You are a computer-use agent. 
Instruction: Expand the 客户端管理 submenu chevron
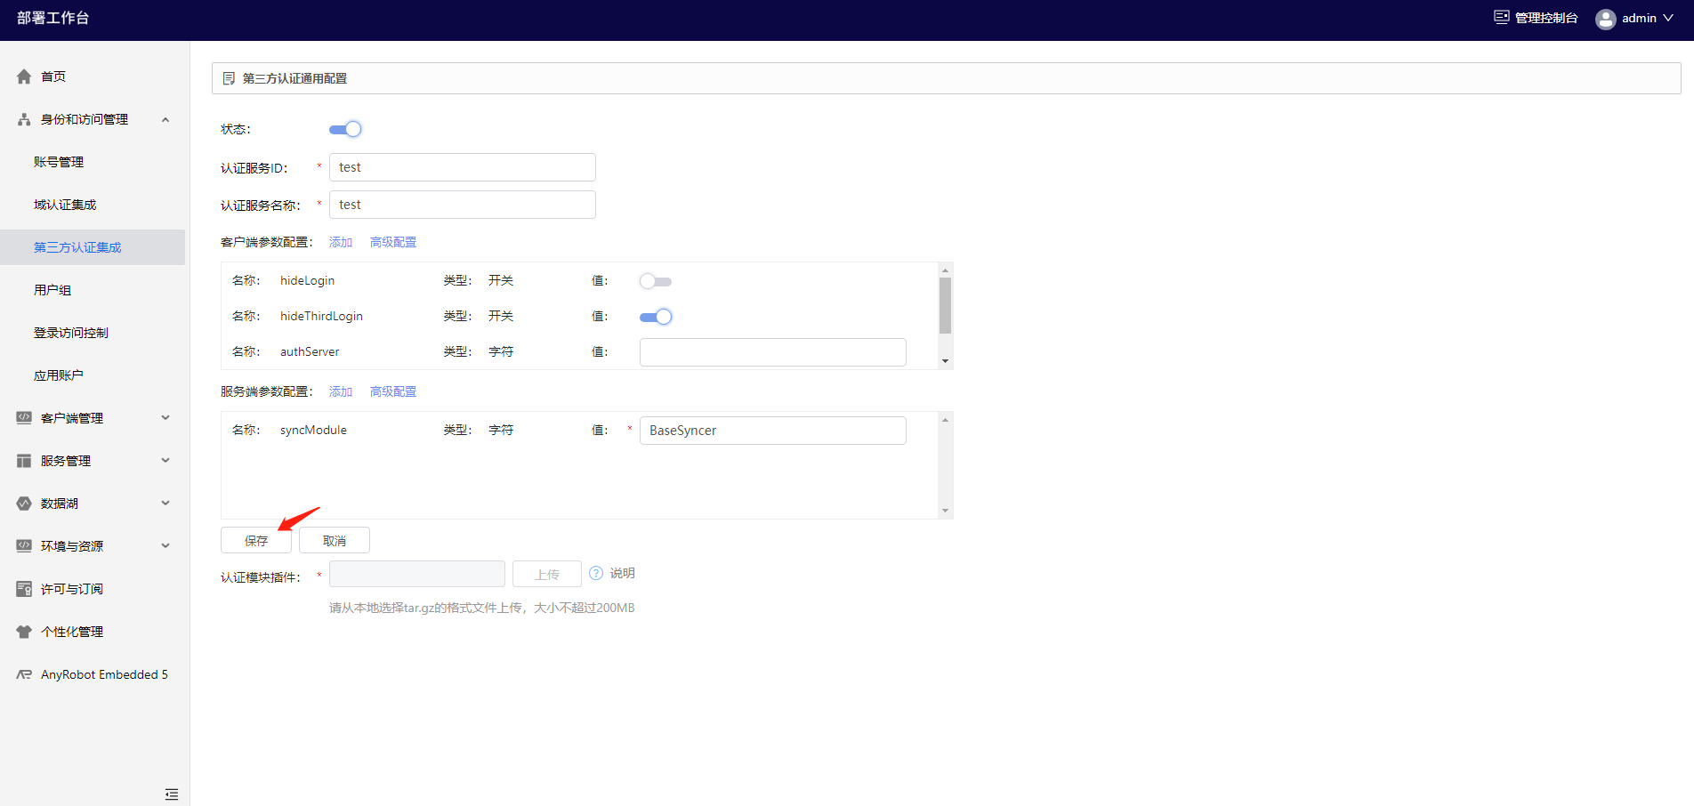(x=165, y=418)
